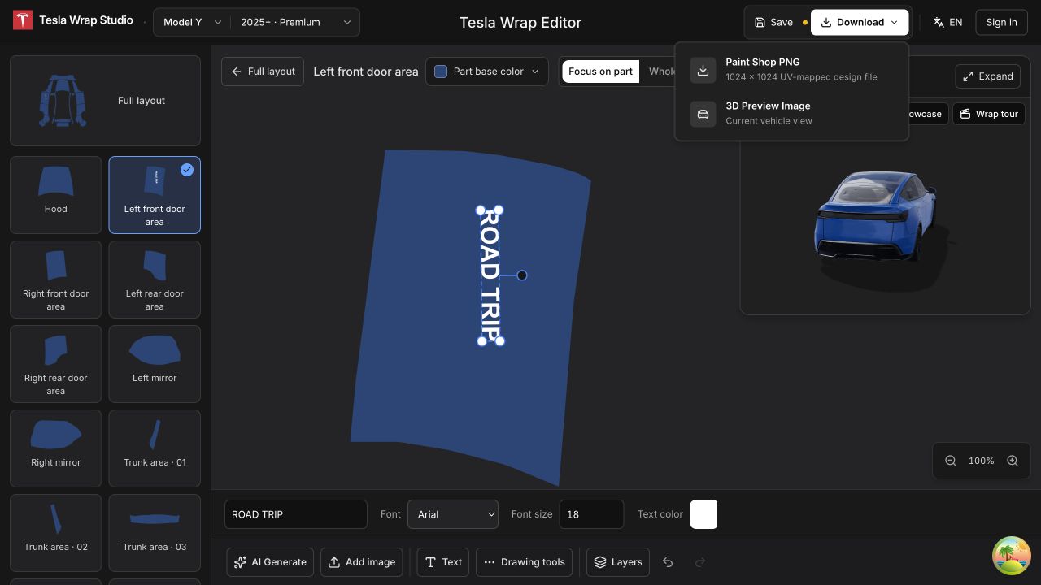
Task: Open the Layers panel
Action: 618,562
